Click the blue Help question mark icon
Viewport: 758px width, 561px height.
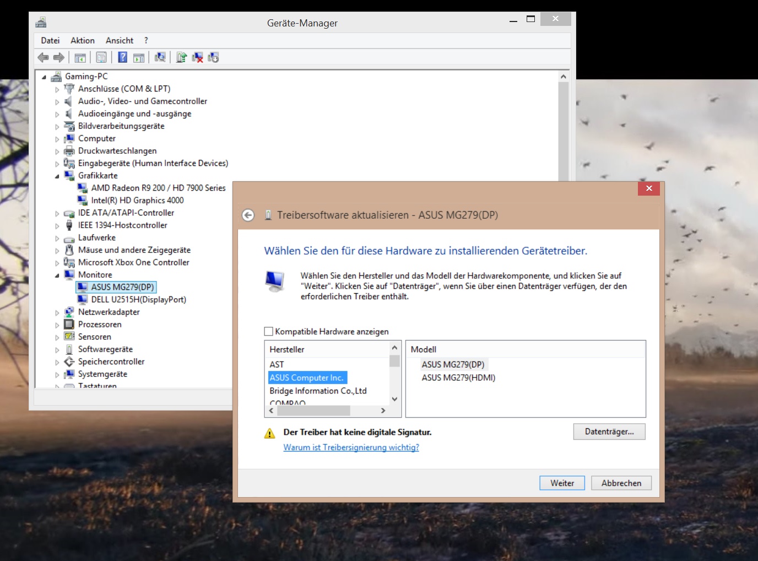tap(123, 57)
